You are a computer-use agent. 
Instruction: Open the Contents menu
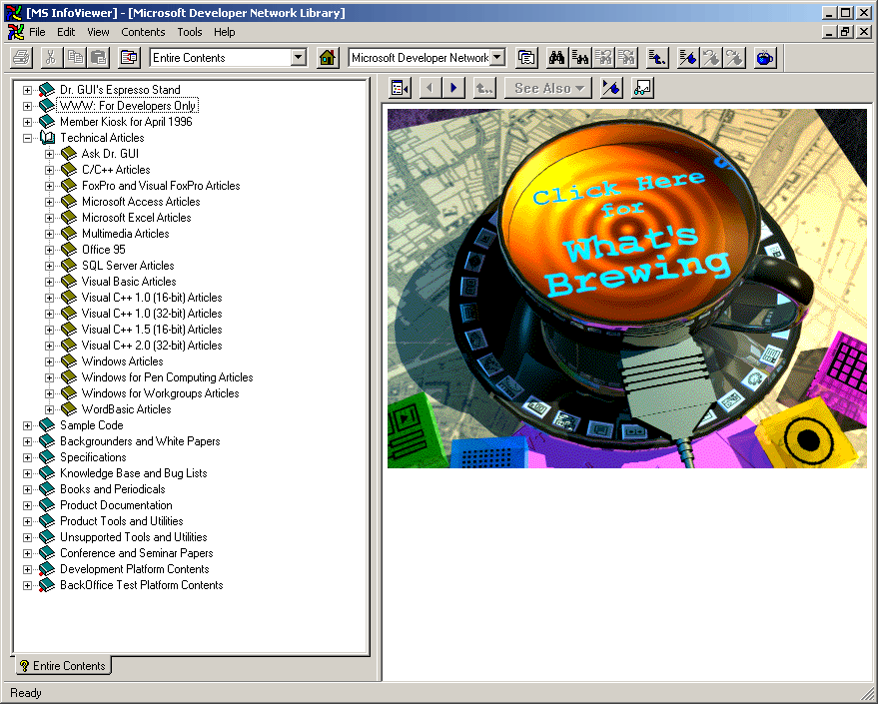[143, 32]
